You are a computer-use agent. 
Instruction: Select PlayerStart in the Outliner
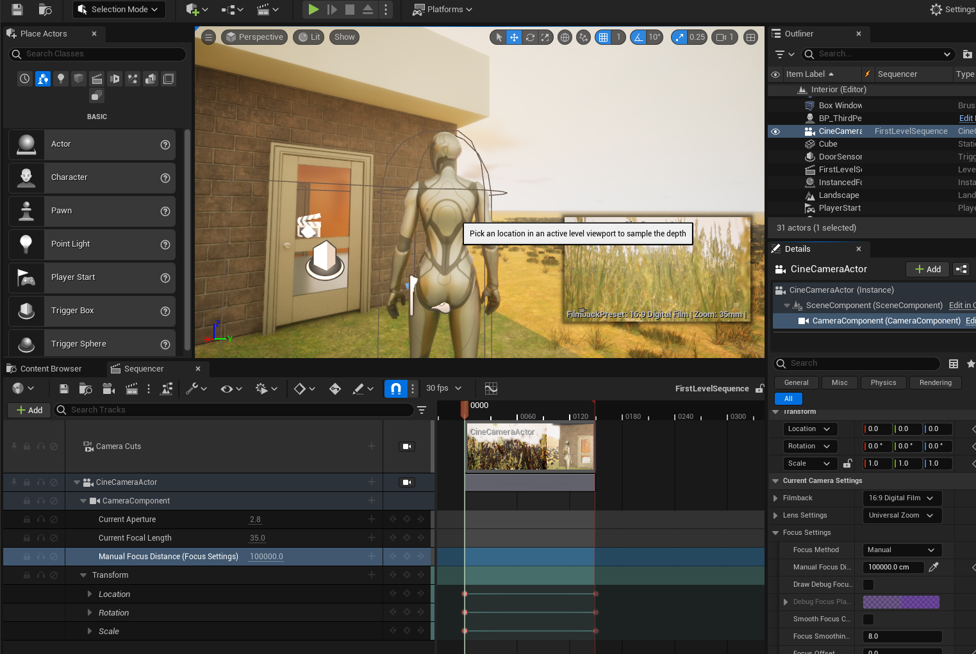tap(840, 208)
